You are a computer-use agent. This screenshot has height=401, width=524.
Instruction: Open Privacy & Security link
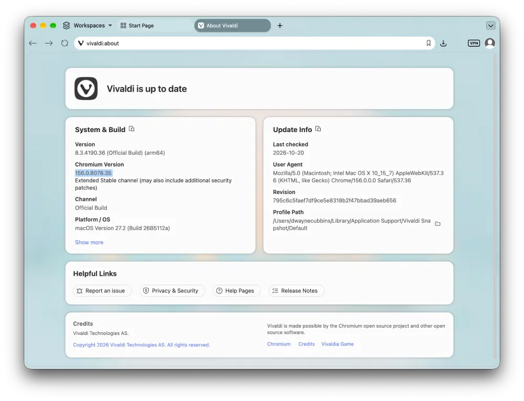coord(172,291)
